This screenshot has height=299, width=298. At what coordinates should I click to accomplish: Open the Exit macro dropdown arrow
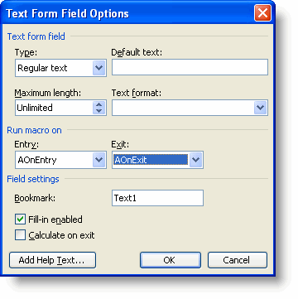click(x=196, y=160)
